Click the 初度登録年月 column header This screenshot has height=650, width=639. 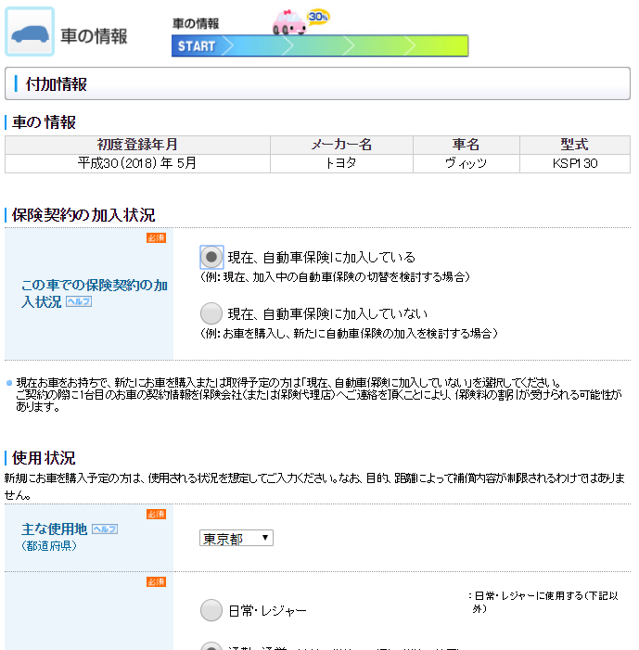click(137, 145)
